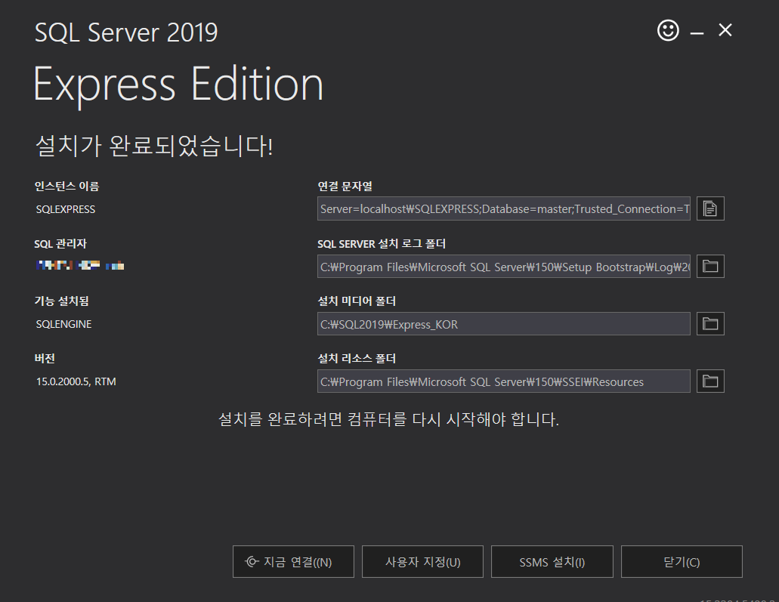Click the SQL Server 2019 title text
The image size is (779, 602).
coord(126,32)
